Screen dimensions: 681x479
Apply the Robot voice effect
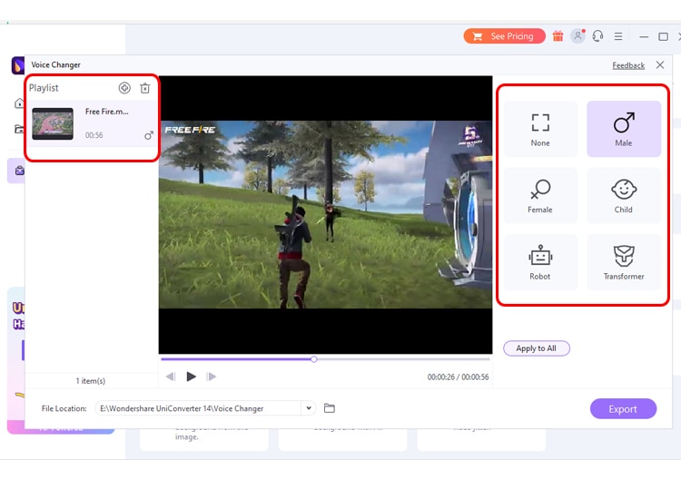click(540, 262)
